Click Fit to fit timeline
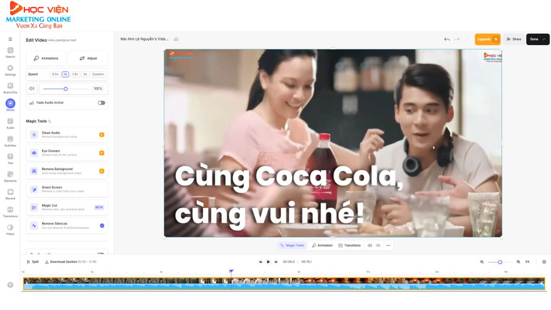The width and height of the screenshot is (551, 310). (528, 262)
